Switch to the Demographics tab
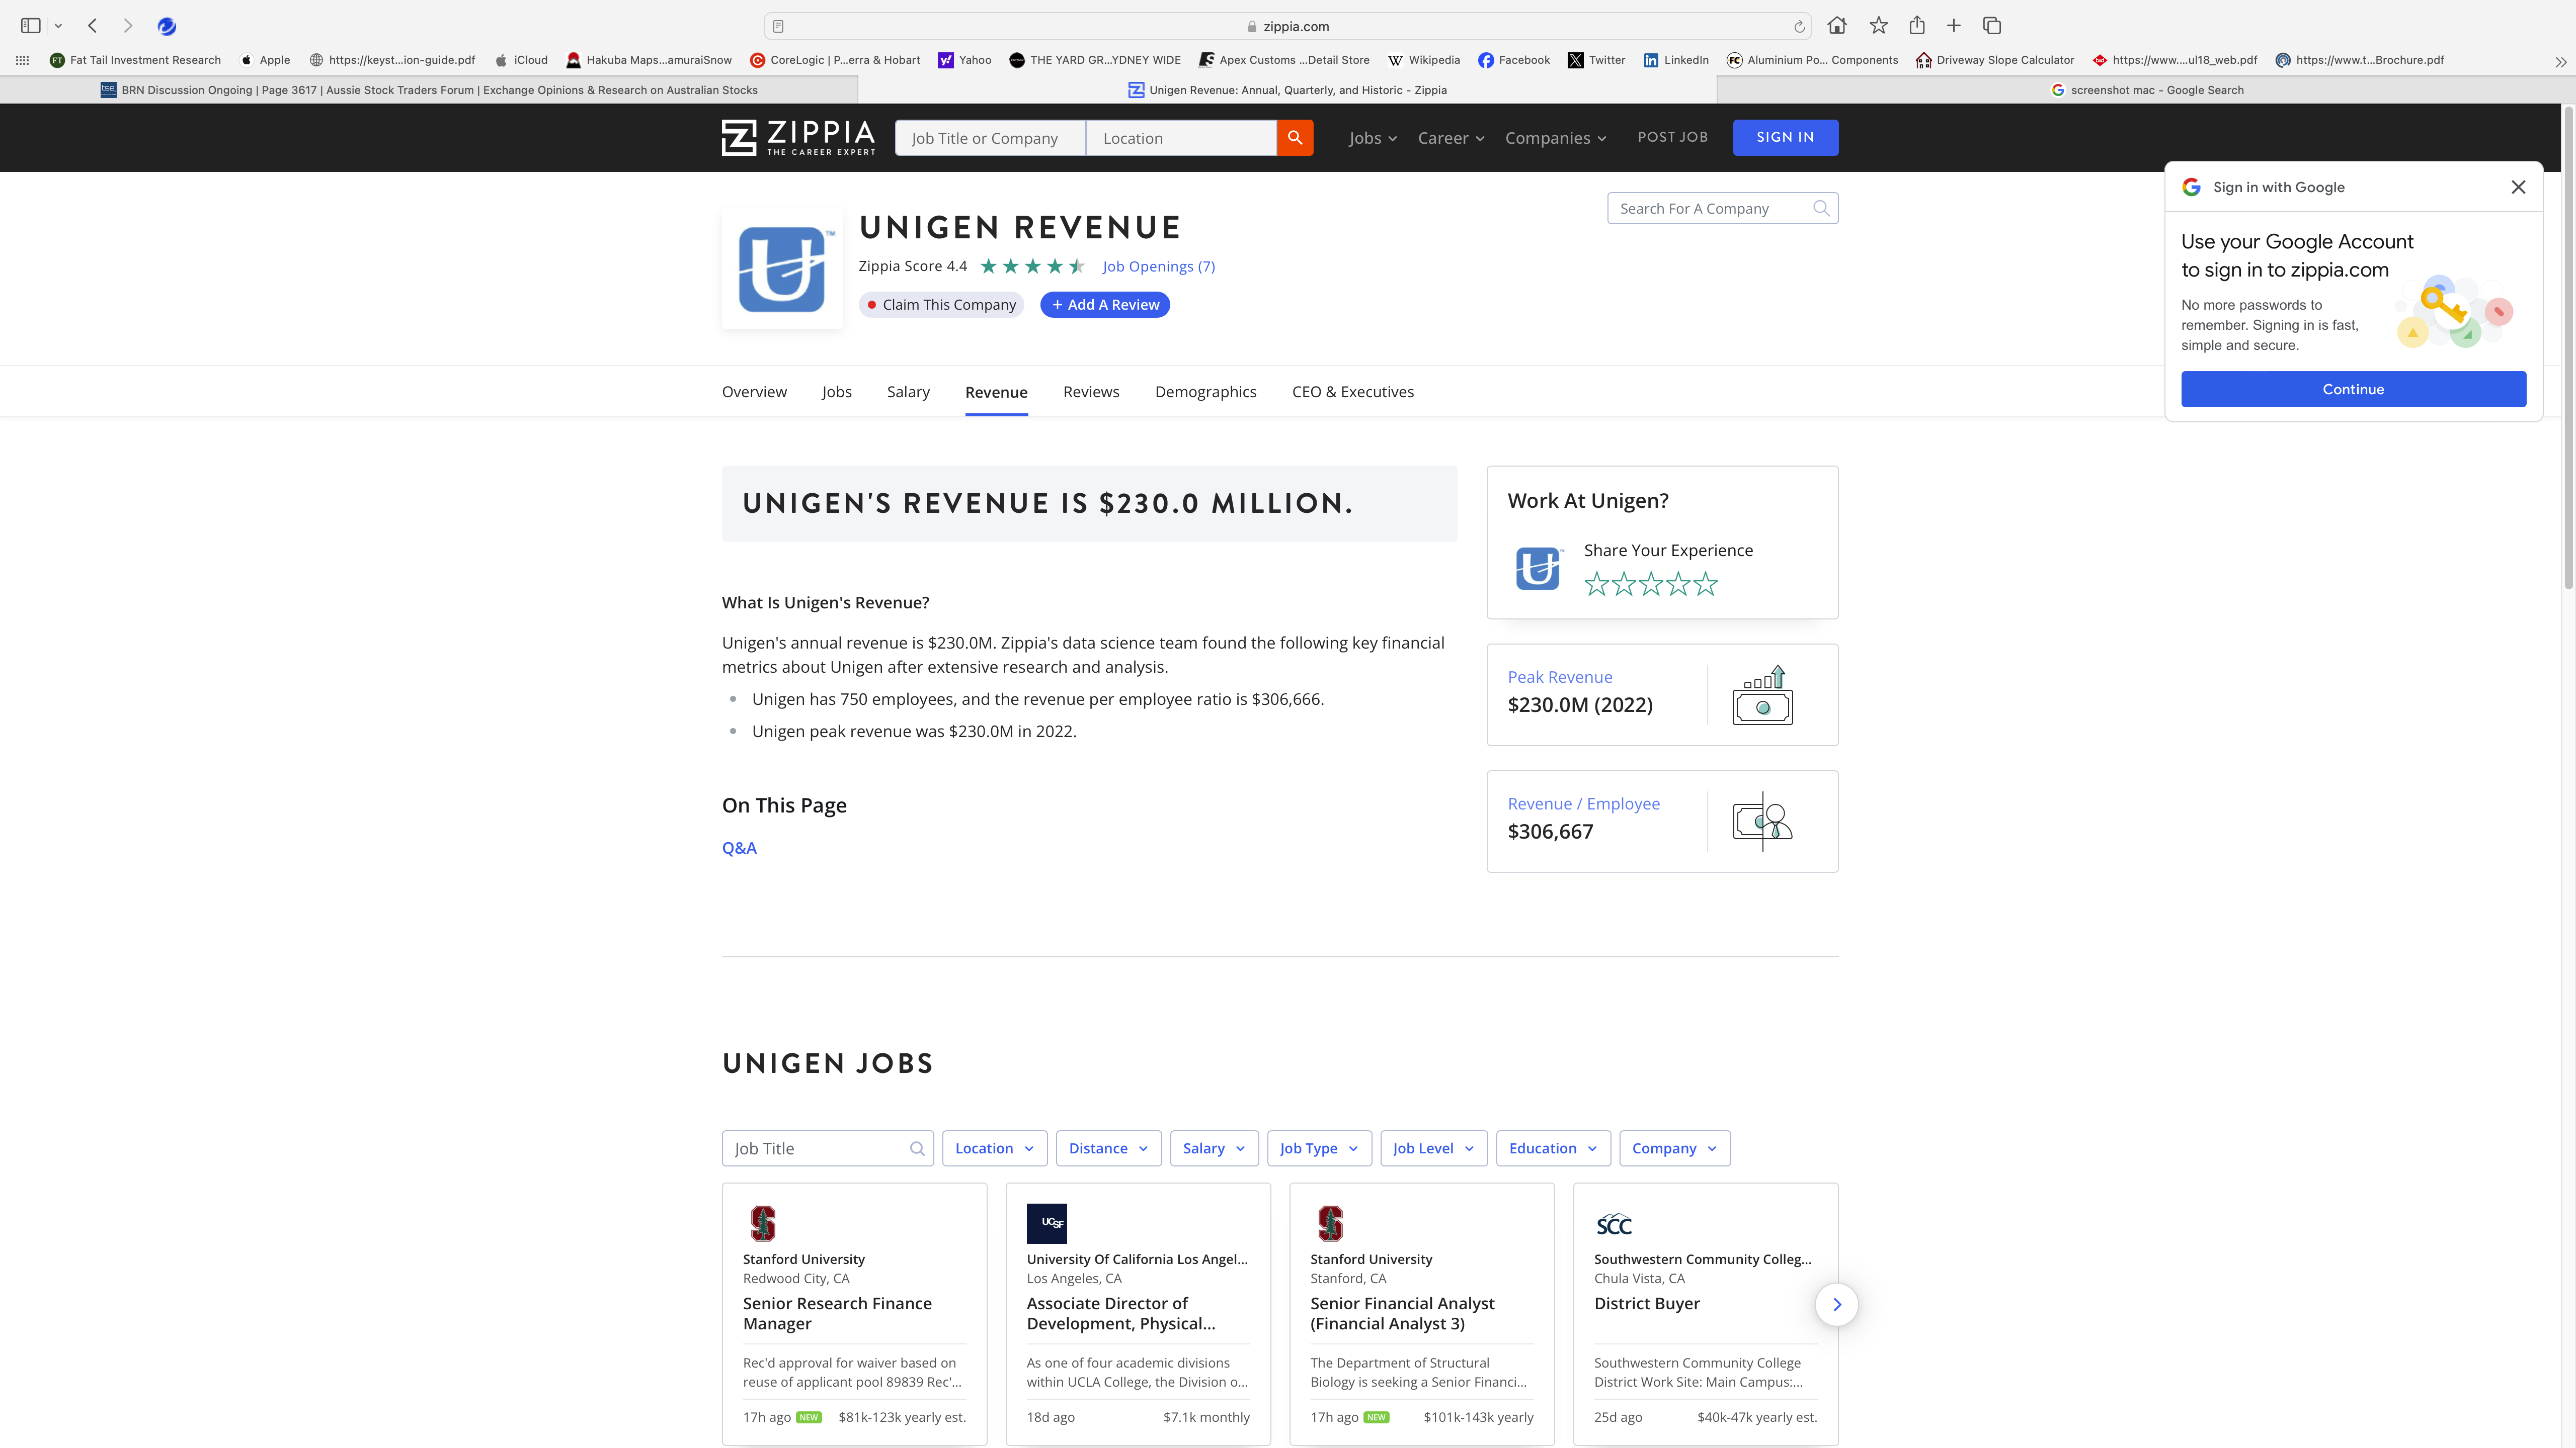Image resolution: width=2576 pixels, height=1448 pixels. click(x=1205, y=393)
